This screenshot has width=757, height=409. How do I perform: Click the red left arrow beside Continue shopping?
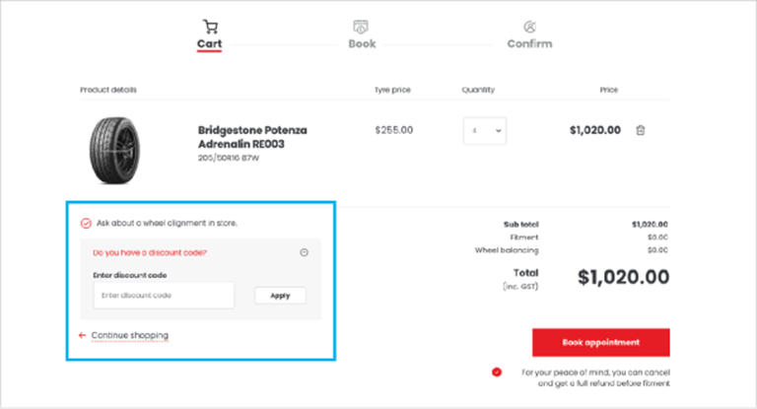coord(82,335)
